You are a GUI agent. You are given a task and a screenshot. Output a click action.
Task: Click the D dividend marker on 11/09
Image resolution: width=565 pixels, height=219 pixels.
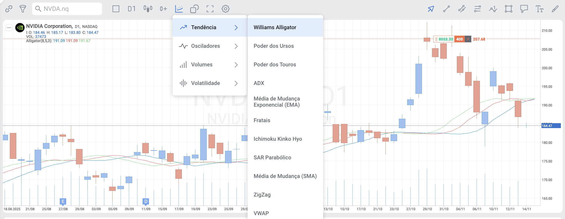click(x=146, y=201)
